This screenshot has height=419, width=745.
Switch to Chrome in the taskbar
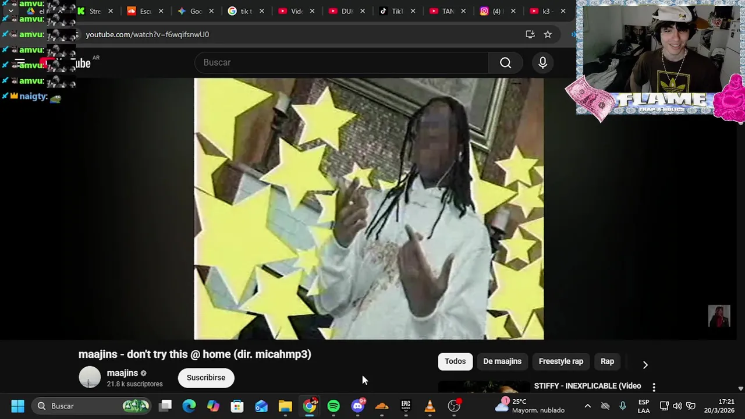click(x=310, y=406)
